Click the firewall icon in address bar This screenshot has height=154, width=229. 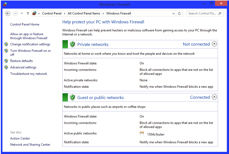click(34, 13)
